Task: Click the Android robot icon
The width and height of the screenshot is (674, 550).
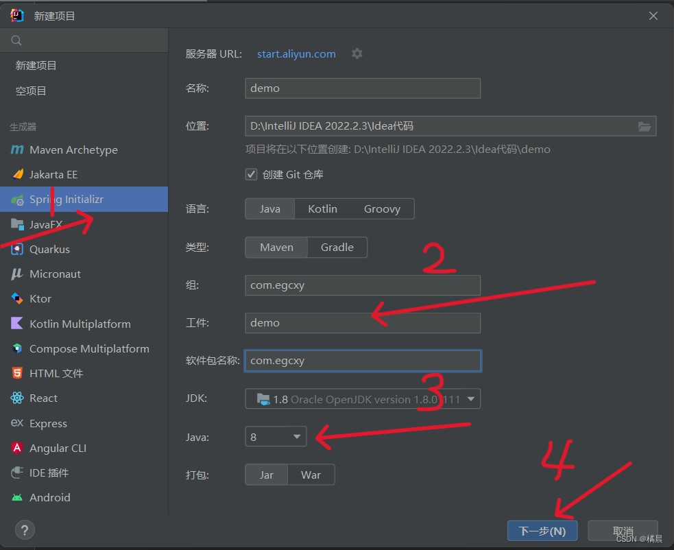Action: pyautogui.click(x=17, y=497)
